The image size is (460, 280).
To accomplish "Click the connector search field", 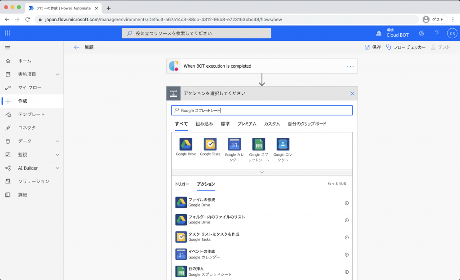I will [262, 110].
